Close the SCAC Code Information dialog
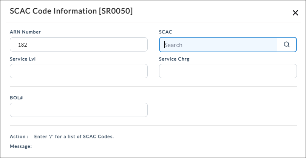The height and width of the screenshot is (158, 306). coord(295,13)
